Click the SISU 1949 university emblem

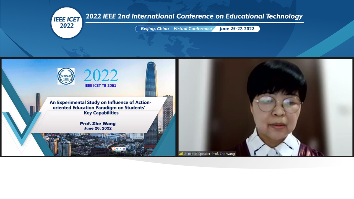pos(66,76)
